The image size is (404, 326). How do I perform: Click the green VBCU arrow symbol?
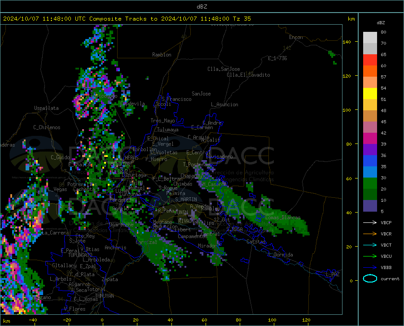(370, 256)
